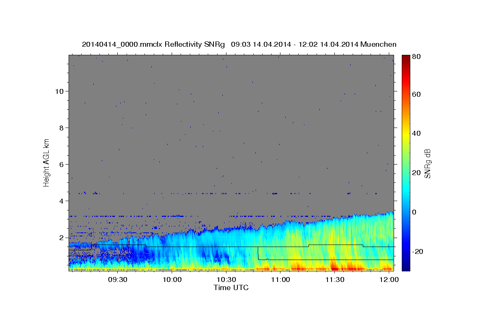
Task: Click the colorbar value 40
Action: coord(416,134)
